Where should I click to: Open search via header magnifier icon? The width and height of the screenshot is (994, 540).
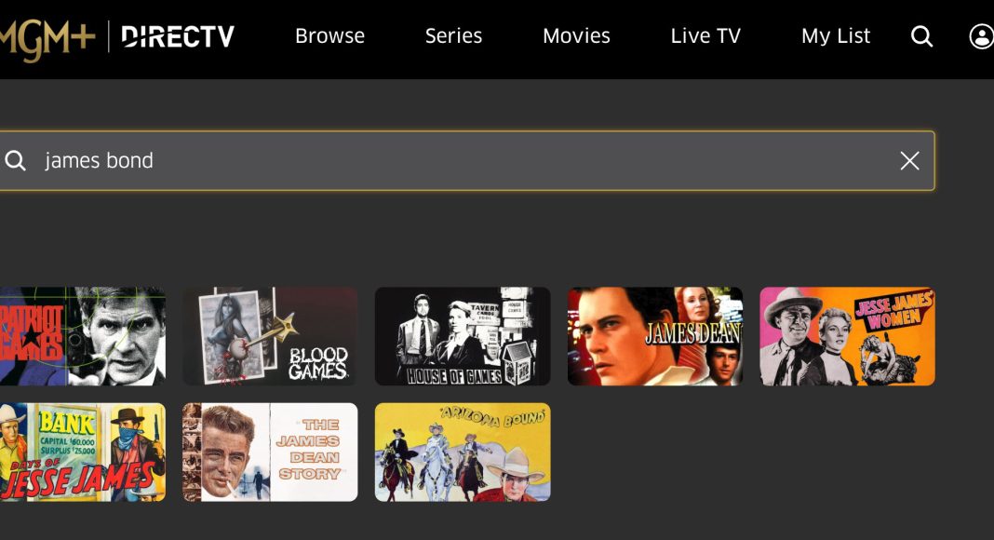coord(921,36)
